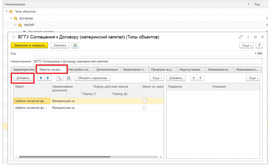This screenshot has width=270, height=165.
Task: Collapse the НИОКР tree node
Action: [x=15, y=25]
